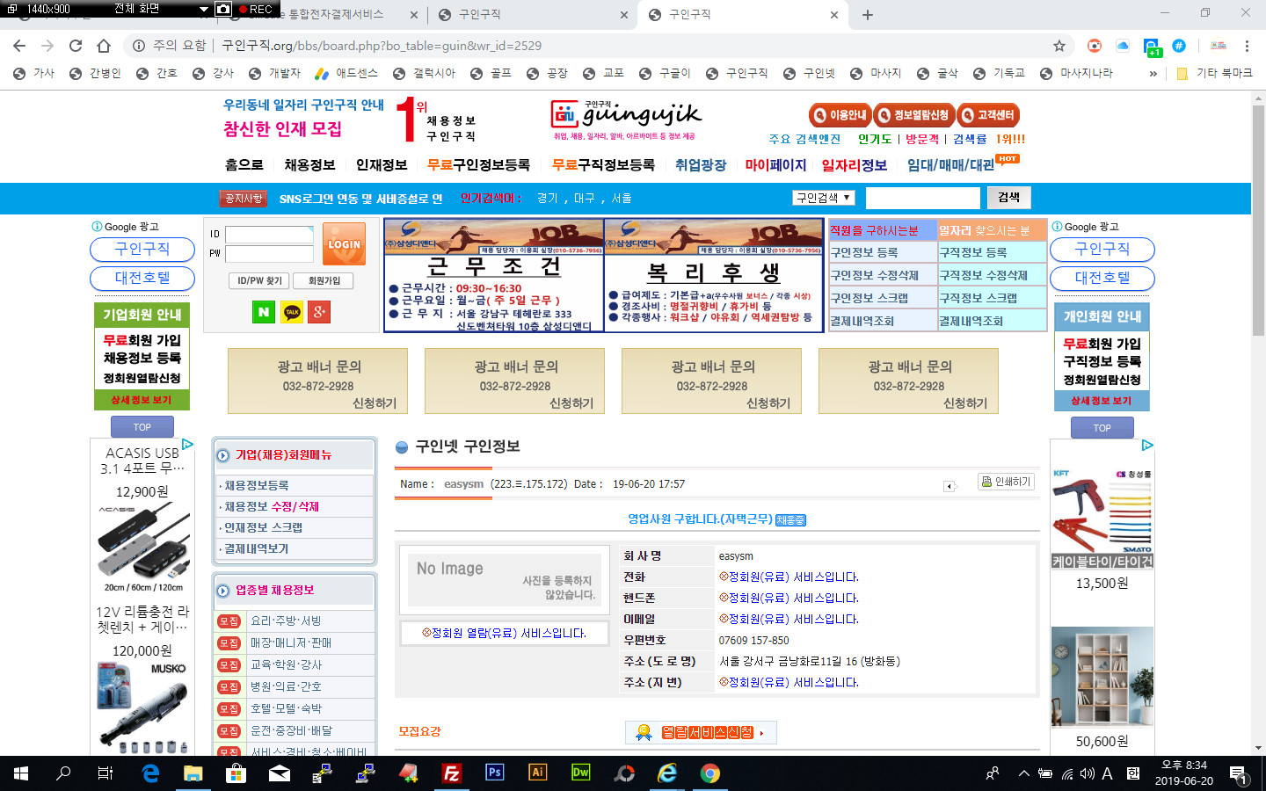Click into the ID input field
1266x791 pixels.
tap(269, 234)
